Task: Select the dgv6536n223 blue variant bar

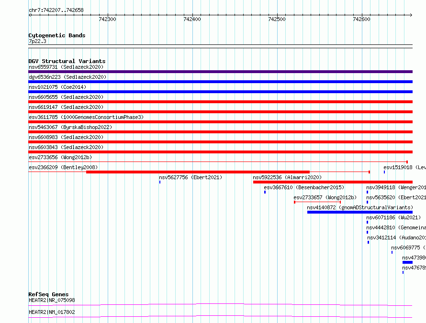Action: click(220, 82)
